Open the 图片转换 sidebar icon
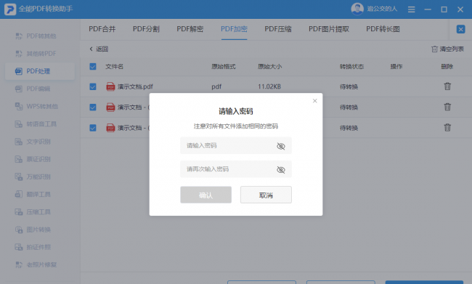Screen dimensions: 472x284 [19, 230]
